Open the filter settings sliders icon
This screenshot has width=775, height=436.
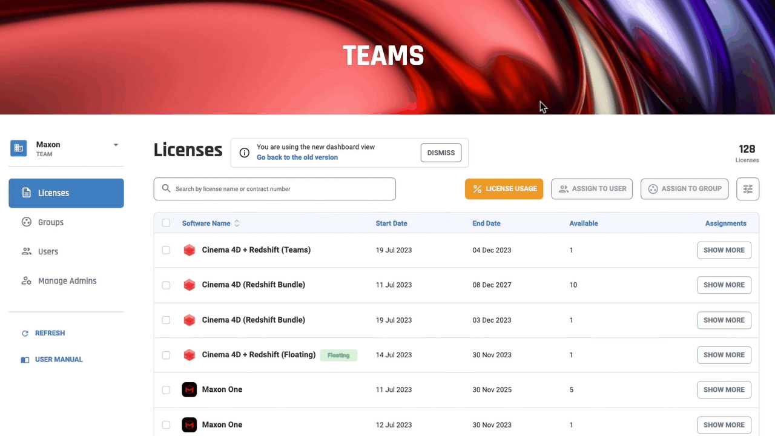point(748,189)
